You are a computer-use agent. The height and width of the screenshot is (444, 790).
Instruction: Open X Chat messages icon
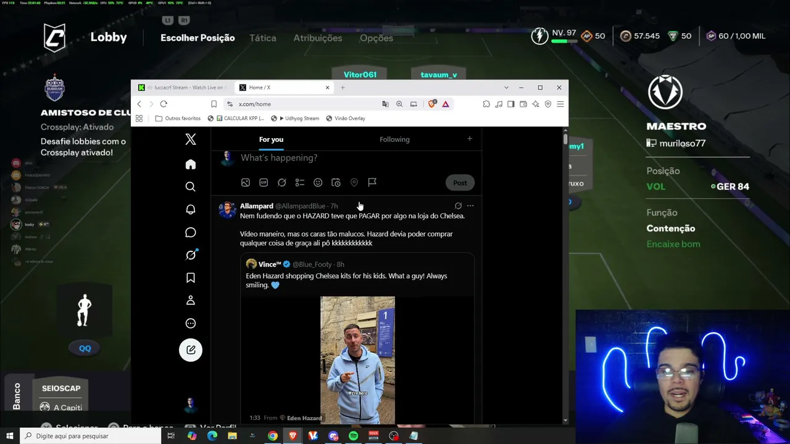click(191, 232)
